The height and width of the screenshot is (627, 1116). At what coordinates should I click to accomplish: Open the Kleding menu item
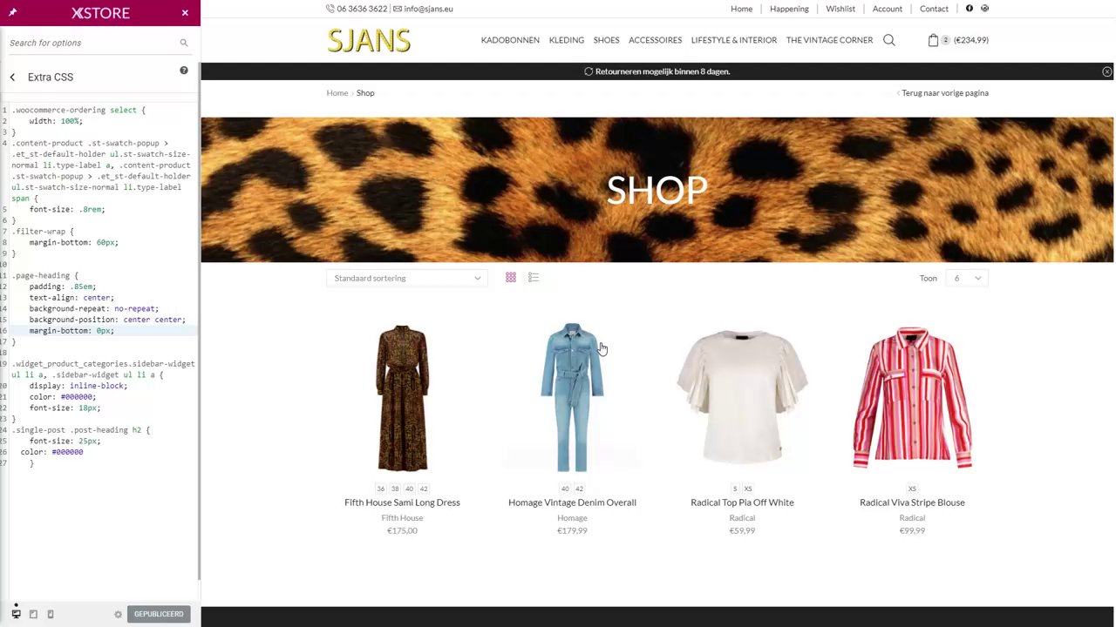[x=567, y=40]
